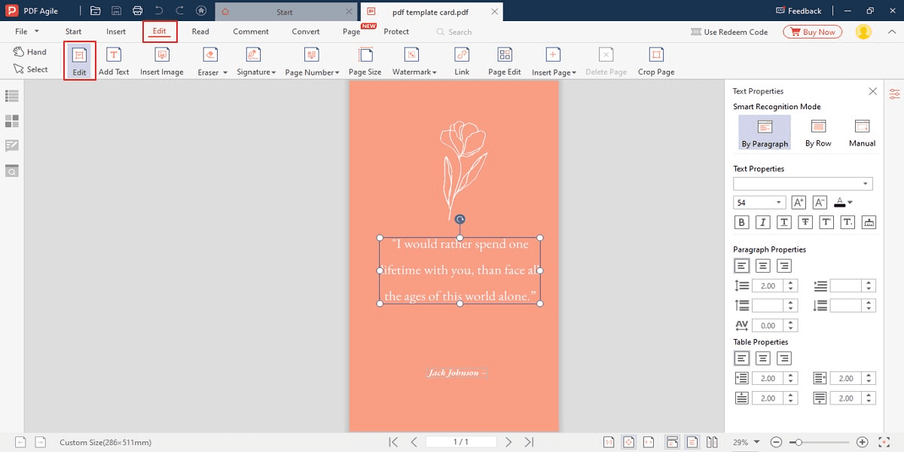This screenshot has width=904, height=452.
Task: Toggle italic text formatting
Action: (763, 222)
